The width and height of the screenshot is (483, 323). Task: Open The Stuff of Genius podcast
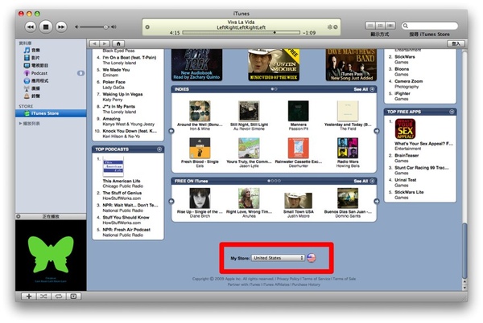point(122,193)
